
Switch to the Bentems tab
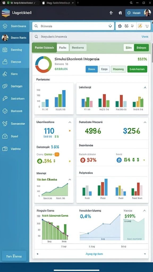pos(78,48)
